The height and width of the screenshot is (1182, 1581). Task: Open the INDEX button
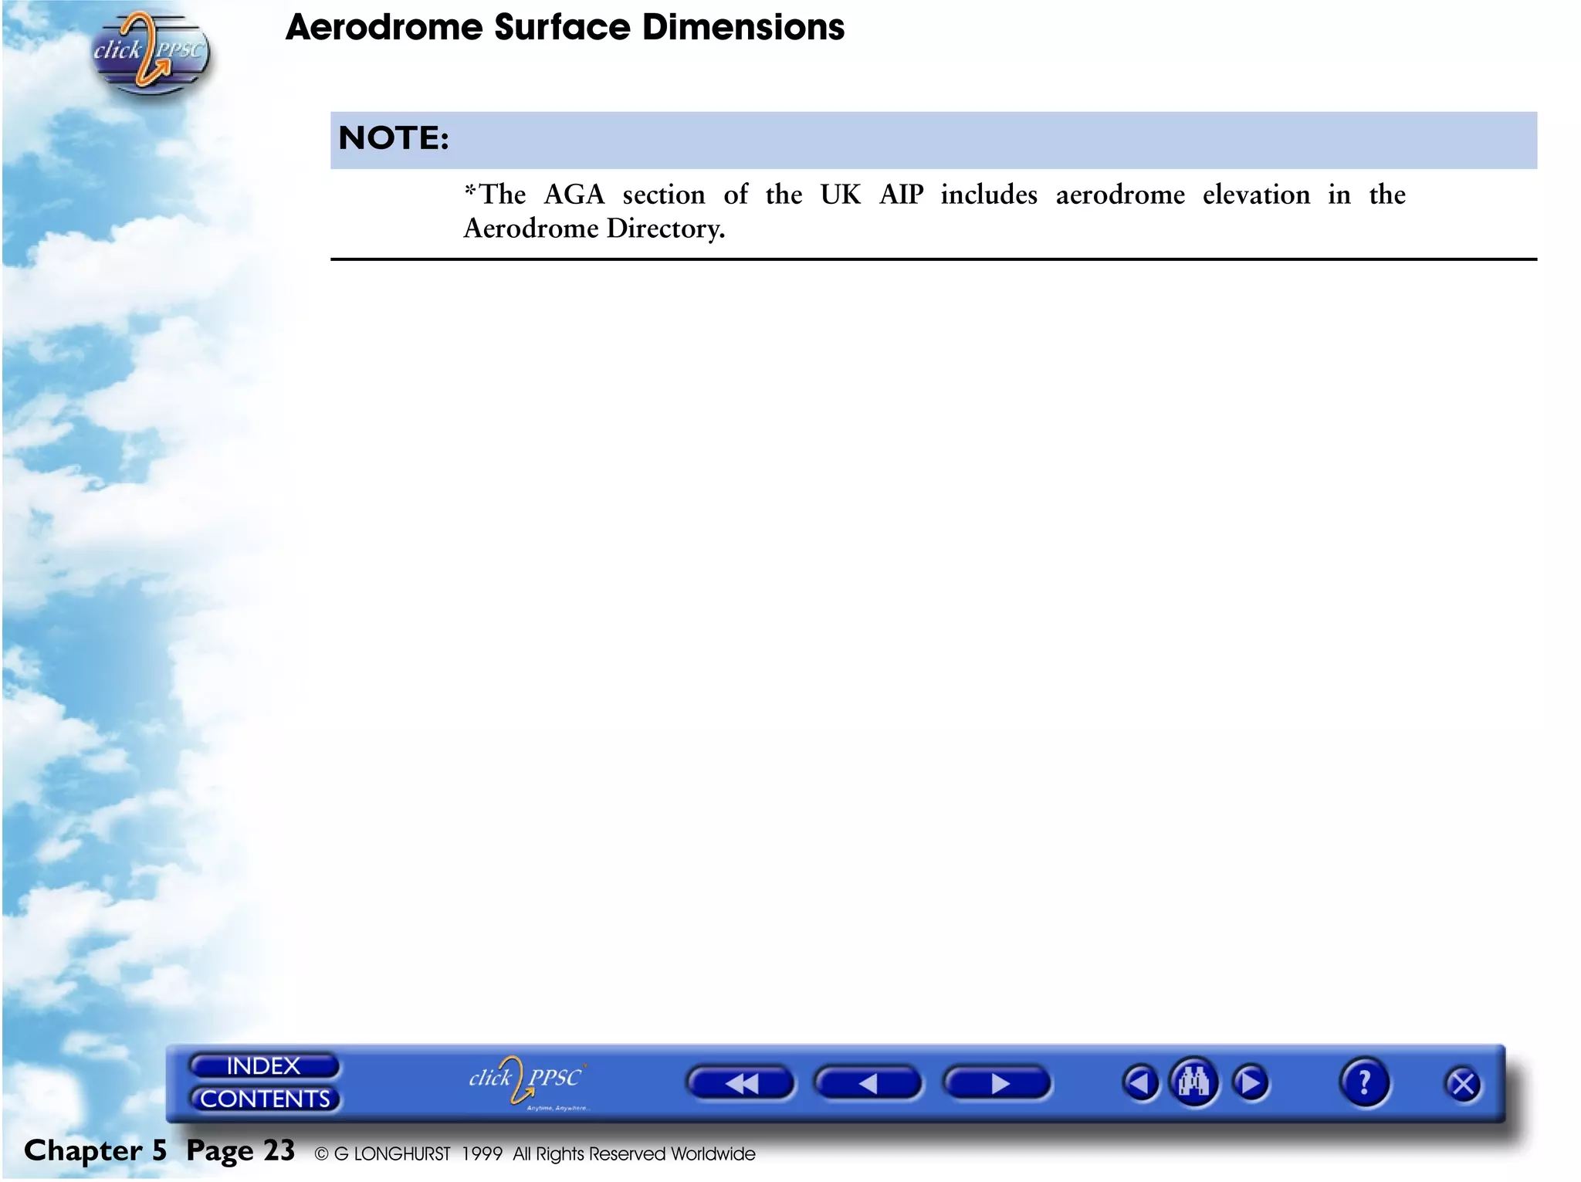click(x=263, y=1066)
